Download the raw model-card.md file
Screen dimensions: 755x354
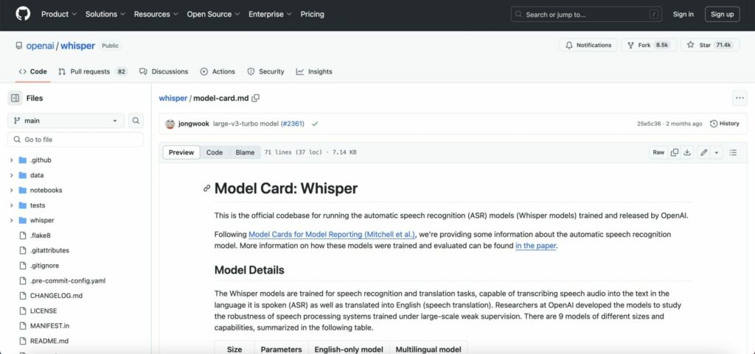pyautogui.click(x=687, y=152)
